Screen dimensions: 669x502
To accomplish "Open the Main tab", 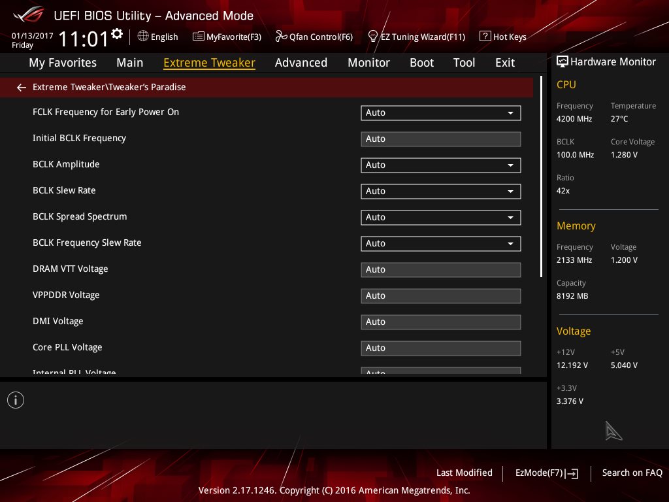I will tap(130, 63).
